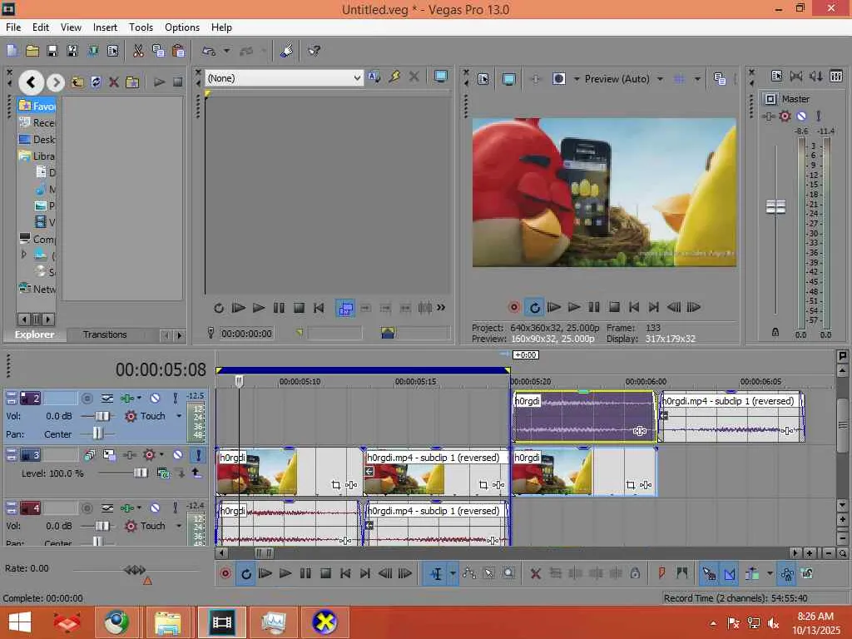This screenshot has width=852, height=639.
Task: Click the Record button in timeline transport
Action: (225, 573)
